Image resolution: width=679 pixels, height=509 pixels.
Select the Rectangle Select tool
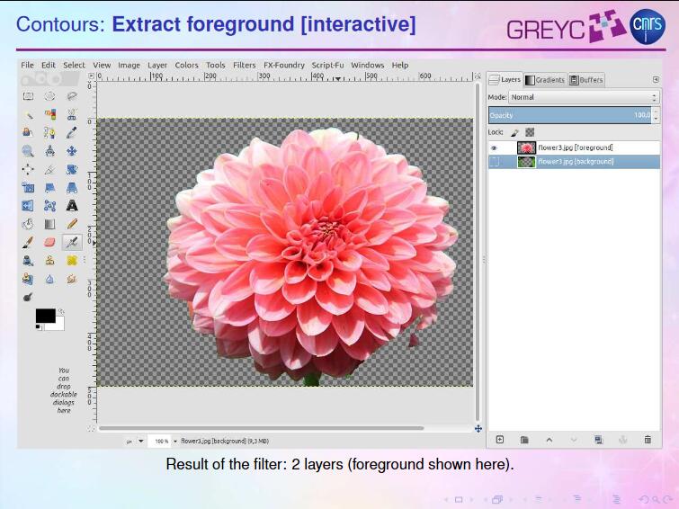point(28,96)
